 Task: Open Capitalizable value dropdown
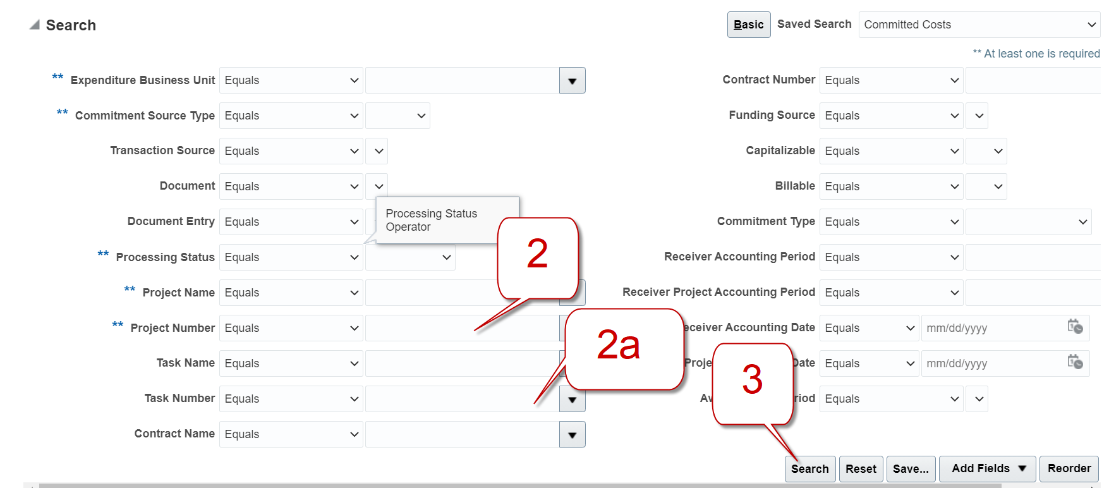[986, 151]
